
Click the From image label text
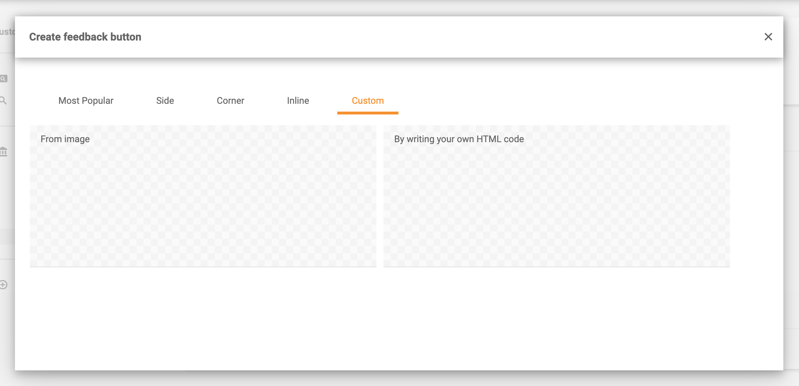[65, 139]
